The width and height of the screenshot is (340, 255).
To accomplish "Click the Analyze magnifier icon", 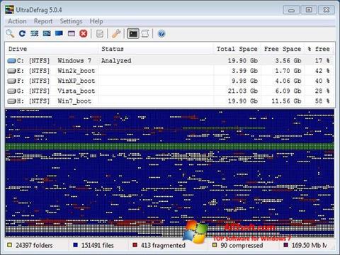I will click(x=10, y=33).
